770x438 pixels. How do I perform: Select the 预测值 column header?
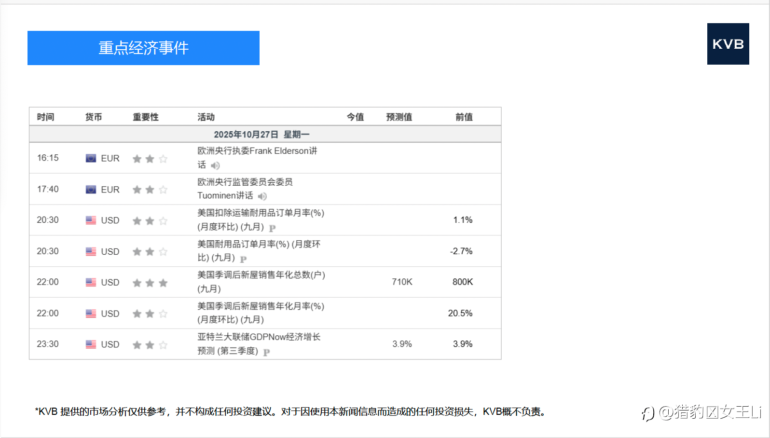point(399,117)
